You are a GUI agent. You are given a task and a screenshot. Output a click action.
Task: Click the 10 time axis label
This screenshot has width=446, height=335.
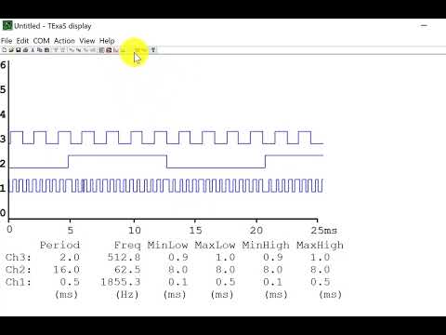point(134,231)
